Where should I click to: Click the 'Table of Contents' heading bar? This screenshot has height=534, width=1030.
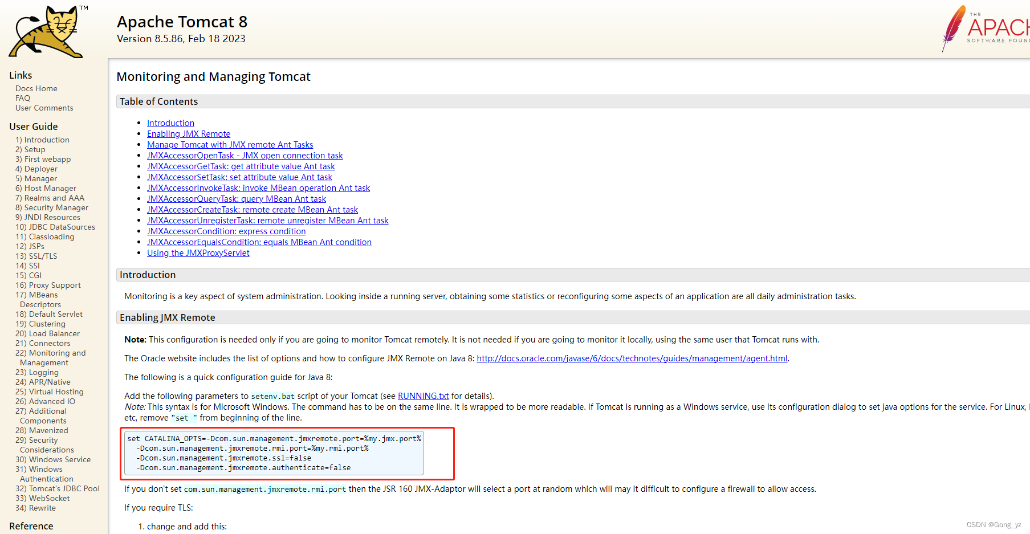click(x=573, y=101)
